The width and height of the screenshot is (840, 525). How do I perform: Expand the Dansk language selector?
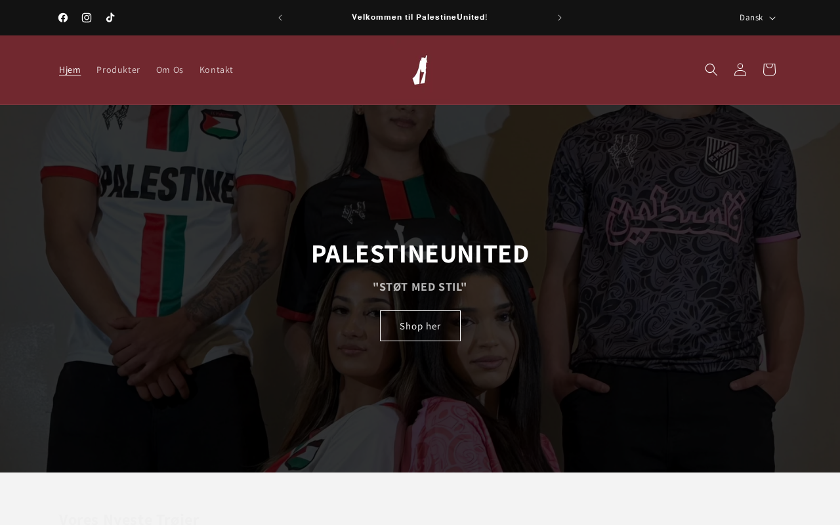click(x=757, y=18)
